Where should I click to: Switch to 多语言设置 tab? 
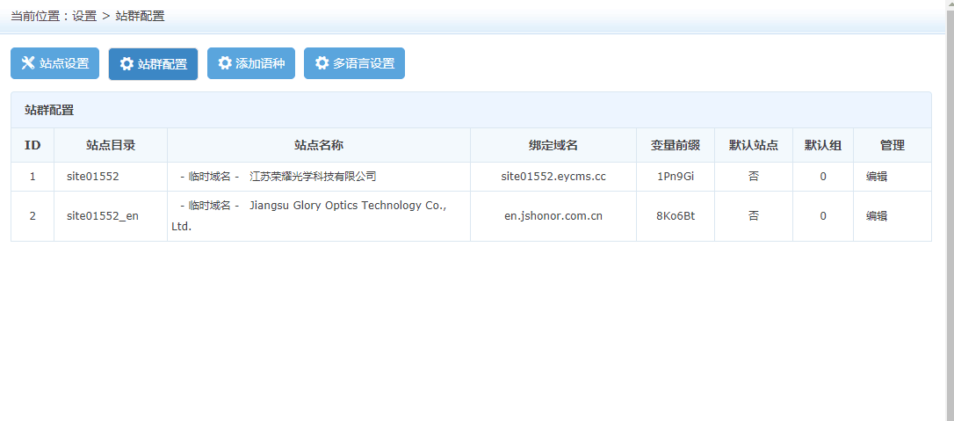pos(354,63)
